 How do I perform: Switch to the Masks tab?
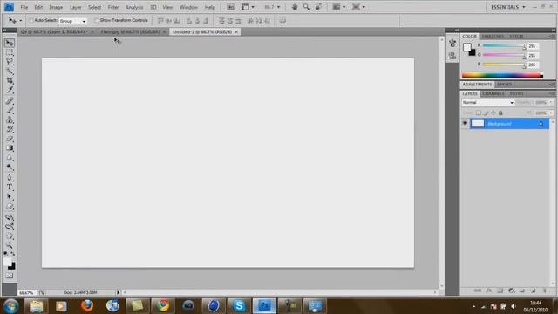point(505,85)
